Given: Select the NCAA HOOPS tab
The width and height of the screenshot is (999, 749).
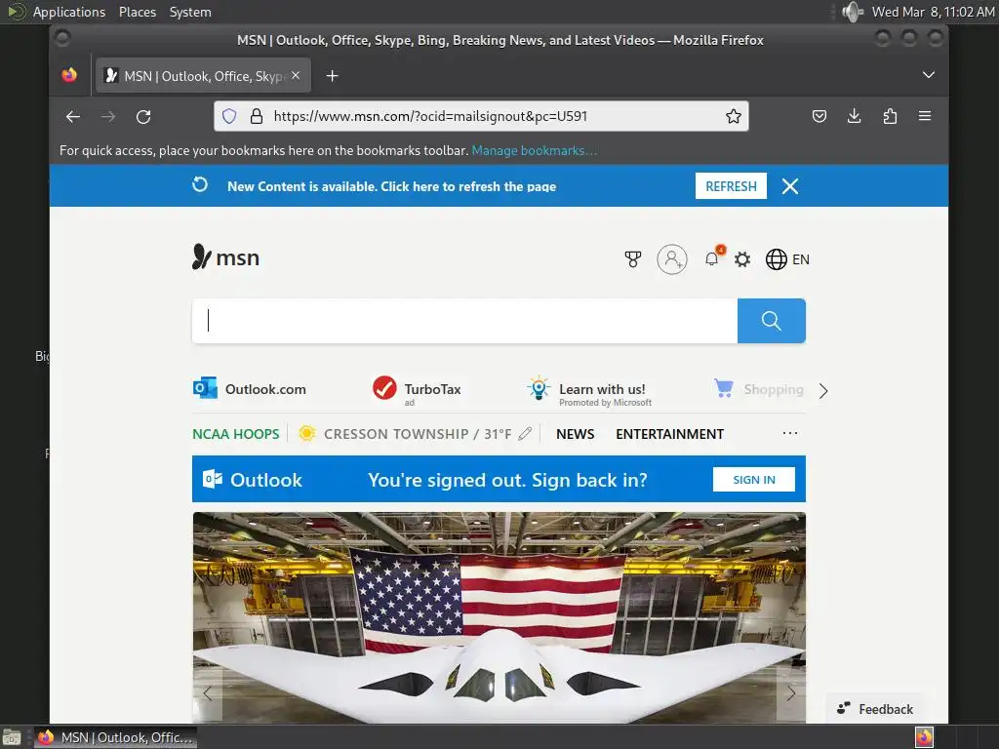Looking at the screenshot, I should point(236,434).
